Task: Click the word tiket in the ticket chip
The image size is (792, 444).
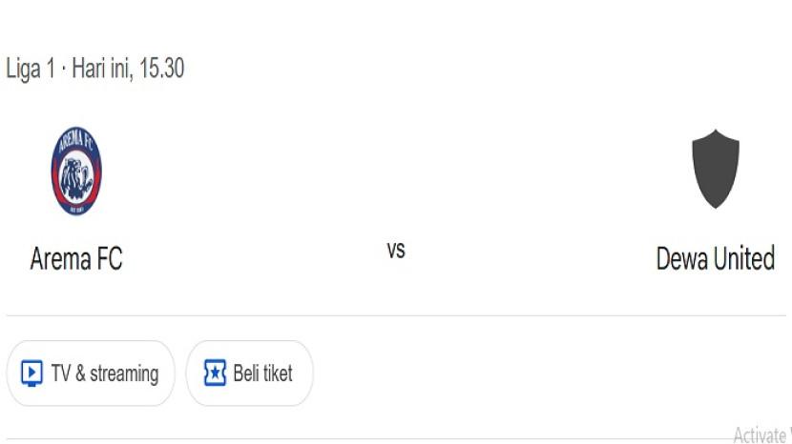Action: pos(275,373)
